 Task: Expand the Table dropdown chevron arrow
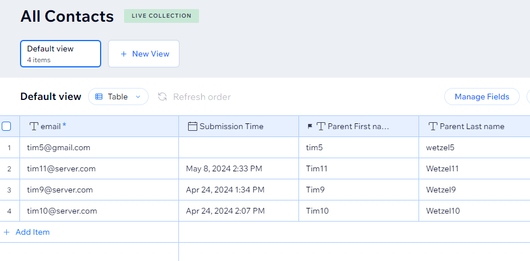coord(138,97)
